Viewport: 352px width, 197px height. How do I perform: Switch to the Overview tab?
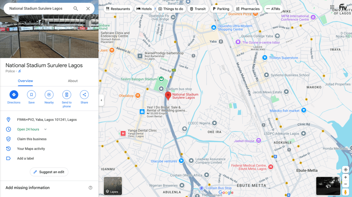coord(25,81)
